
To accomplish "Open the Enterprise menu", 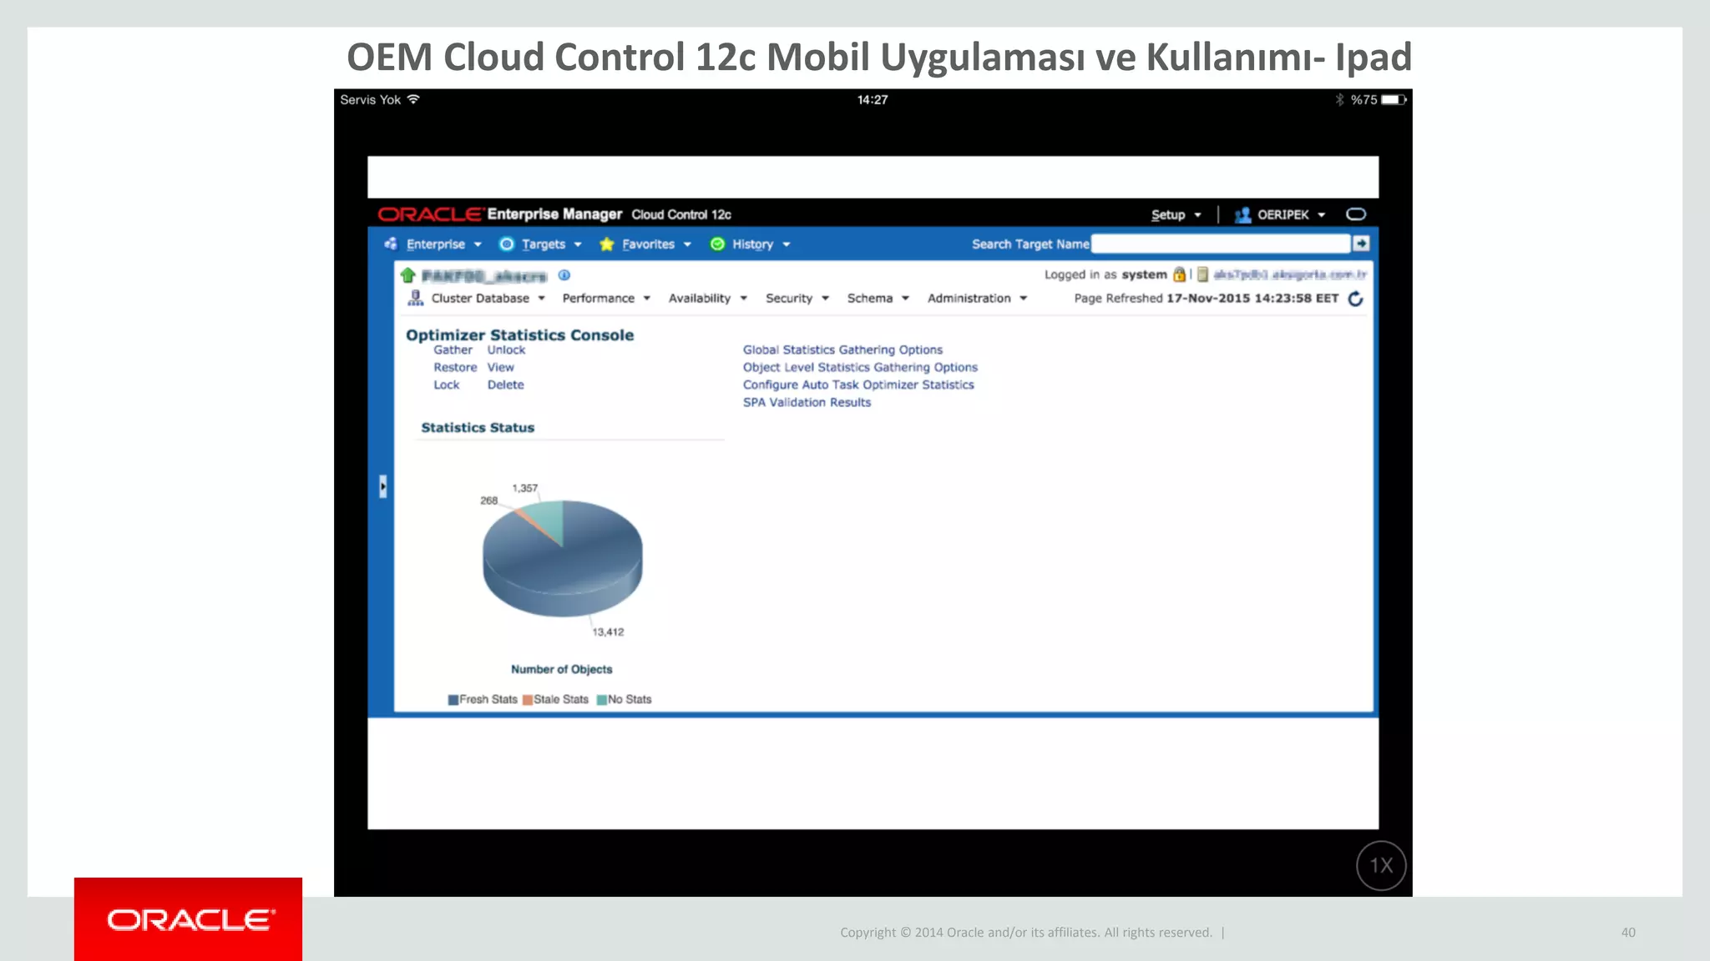I will 443,244.
